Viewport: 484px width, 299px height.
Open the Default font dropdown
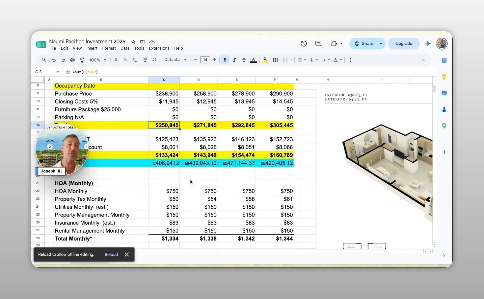click(175, 60)
